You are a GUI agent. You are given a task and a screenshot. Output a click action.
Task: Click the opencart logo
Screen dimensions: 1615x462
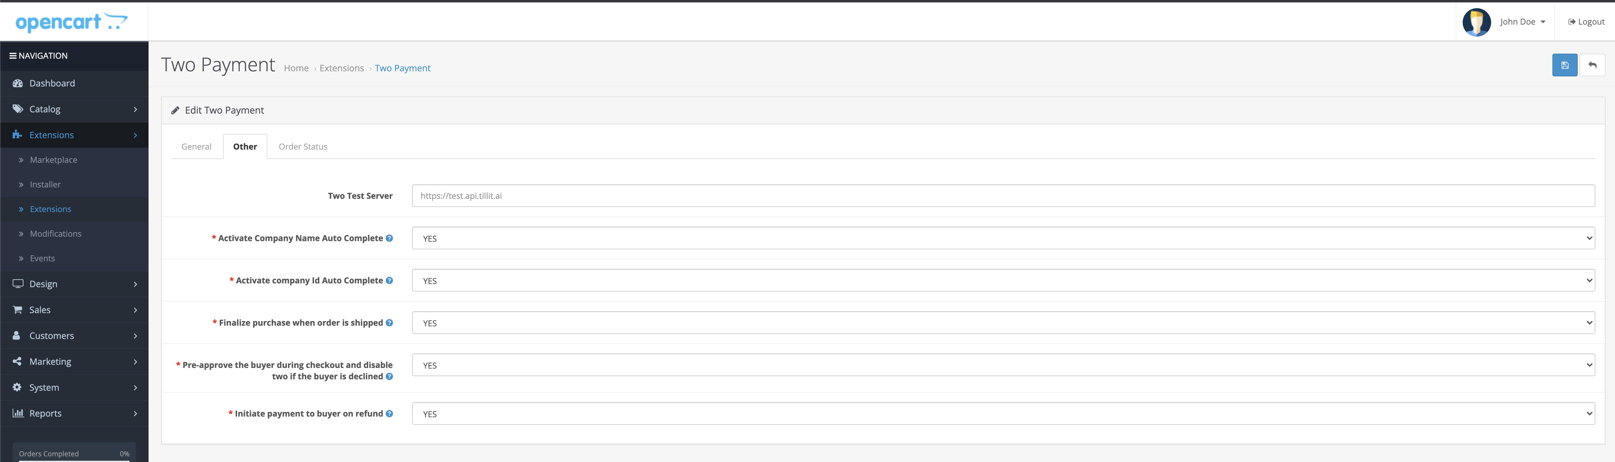[71, 22]
